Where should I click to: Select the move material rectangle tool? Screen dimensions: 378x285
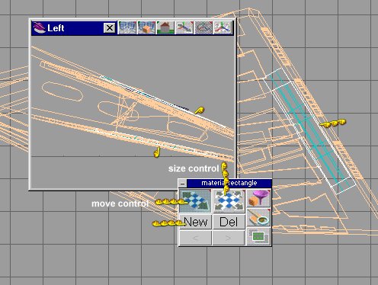click(x=195, y=200)
